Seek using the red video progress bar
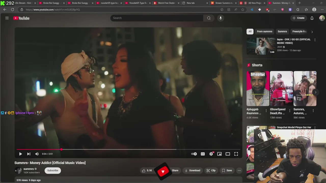326x183 pixels. point(128,149)
